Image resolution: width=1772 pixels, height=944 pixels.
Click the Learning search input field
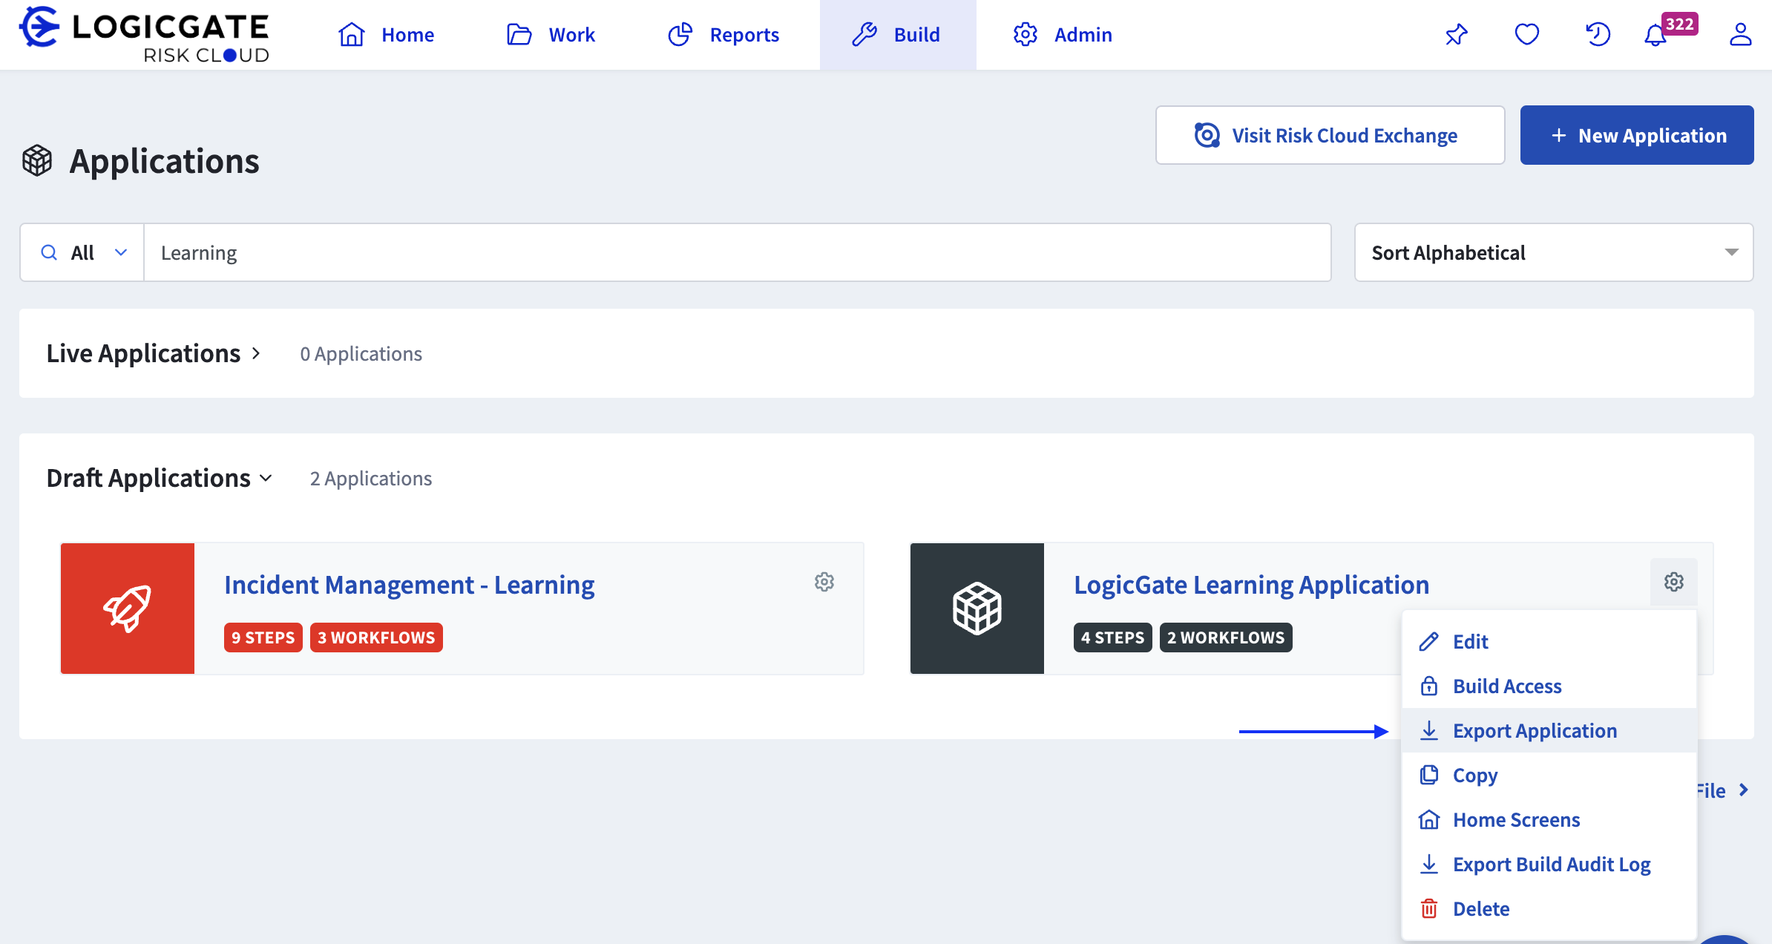coord(737,253)
